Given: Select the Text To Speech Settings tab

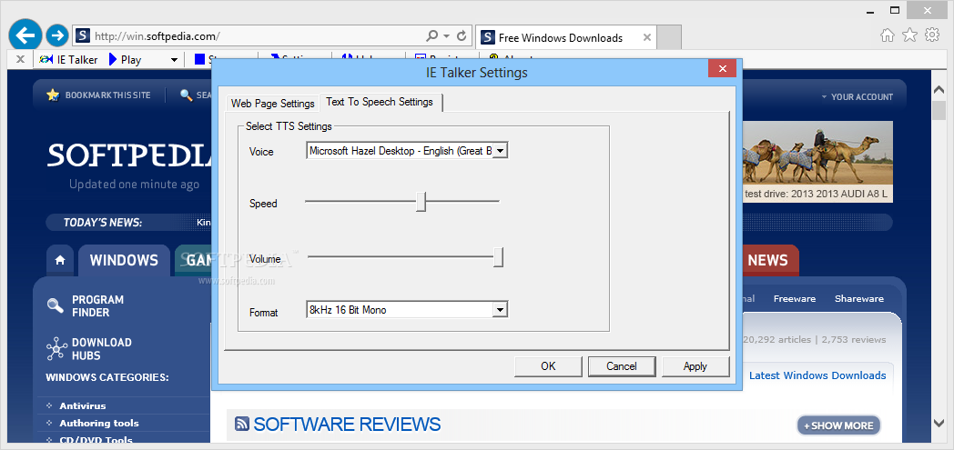Looking at the screenshot, I should coord(380,102).
